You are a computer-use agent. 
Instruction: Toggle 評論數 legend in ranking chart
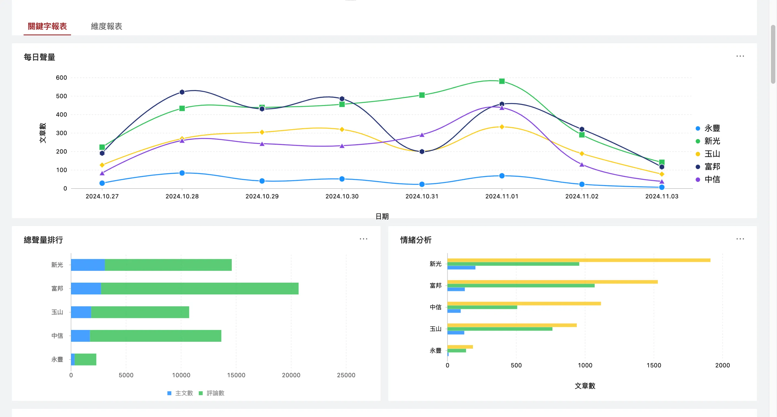click(x=211, y=393)
